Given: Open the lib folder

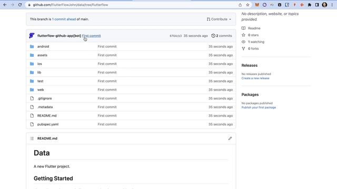Looking at the screenshot, I should click(39, 72).
